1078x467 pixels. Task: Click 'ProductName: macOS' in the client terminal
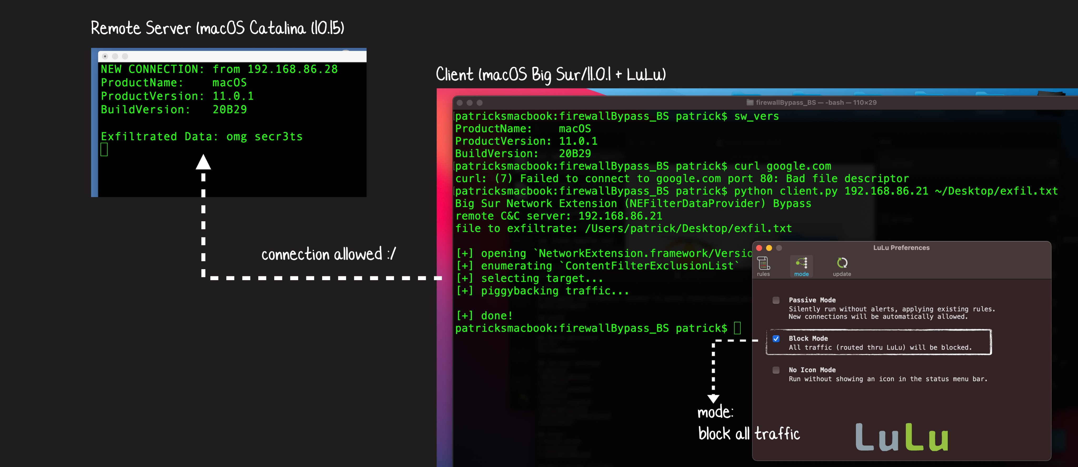click(523, 129)
